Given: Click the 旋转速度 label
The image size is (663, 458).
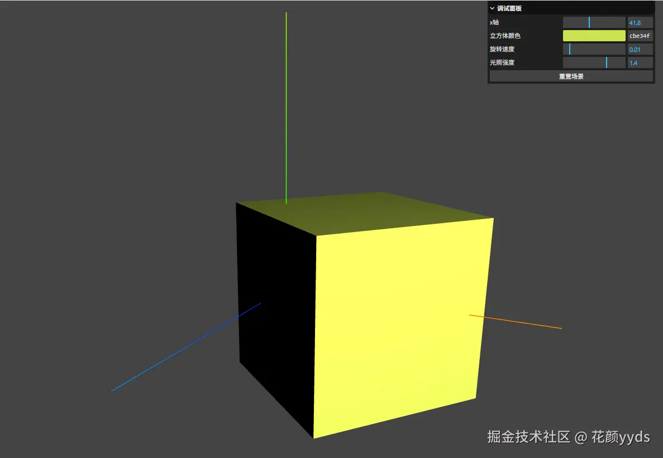Looking at the screenshot, I should click(x=502, y=50).
